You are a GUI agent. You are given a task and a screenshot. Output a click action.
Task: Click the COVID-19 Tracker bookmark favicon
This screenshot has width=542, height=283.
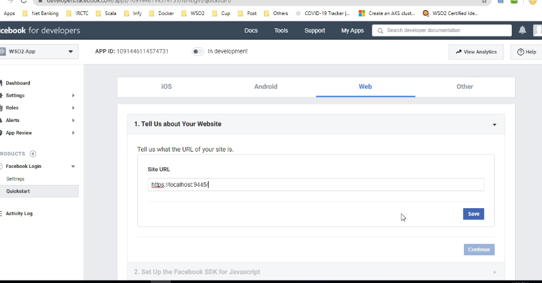point(298,13)
